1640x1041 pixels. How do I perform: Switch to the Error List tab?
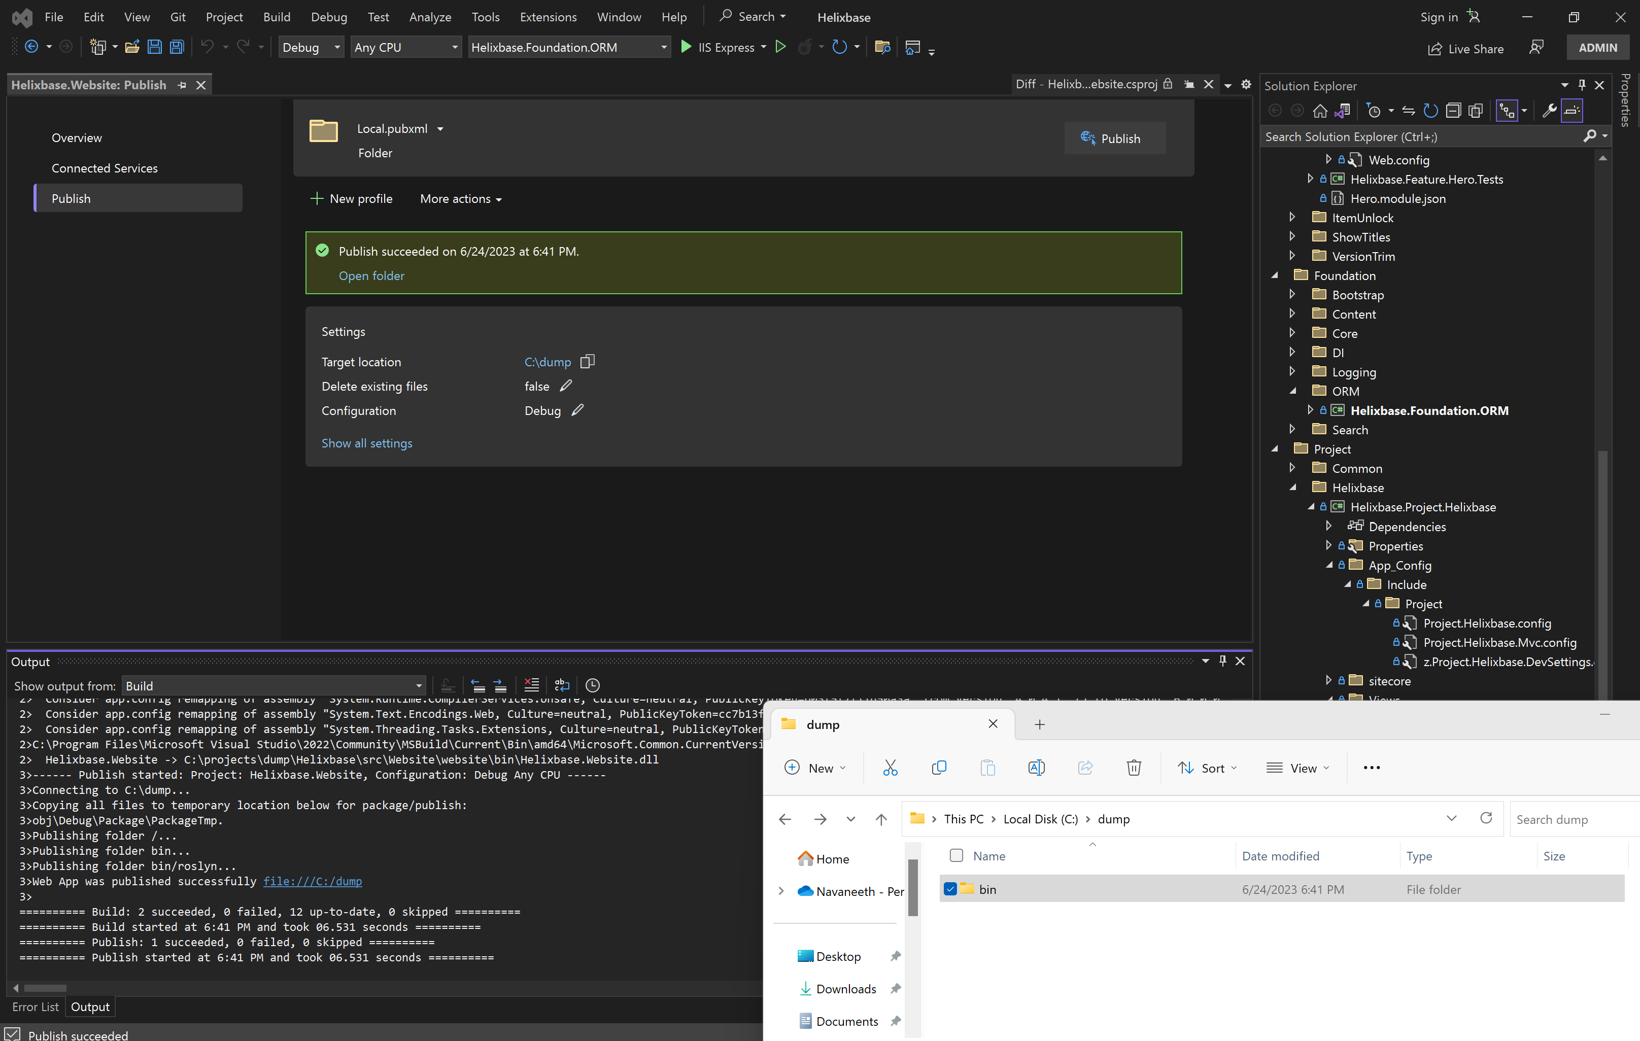[36, 1007]
